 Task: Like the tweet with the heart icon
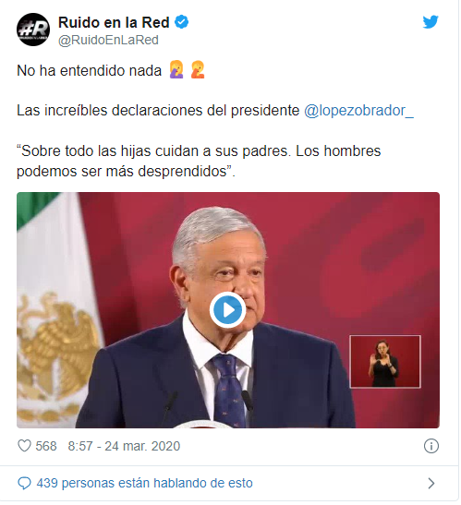click(24, 446)
